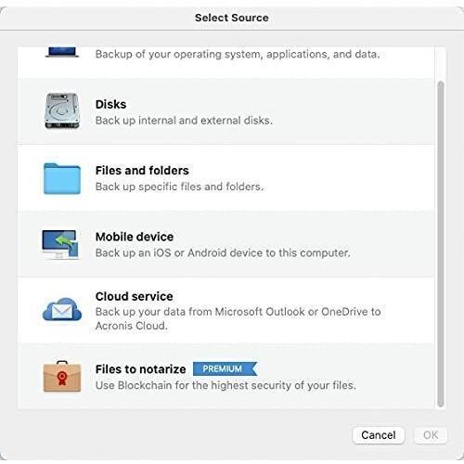Click the iOS or Android device description

(x=223, y=252)
